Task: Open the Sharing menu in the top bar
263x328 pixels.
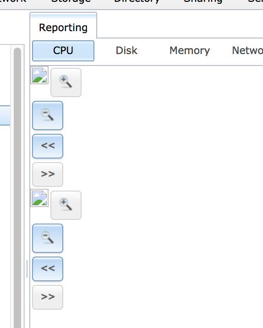Action: coord(203,2)
